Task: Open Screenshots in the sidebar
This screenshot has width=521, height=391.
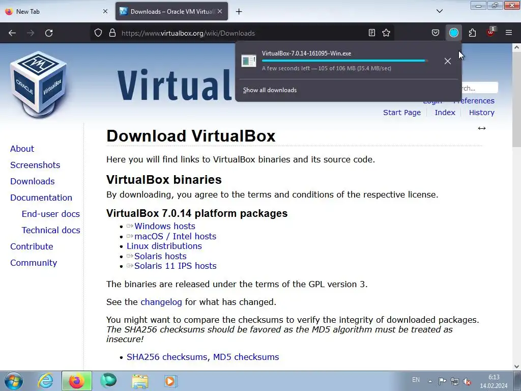Action: [x=35, y=165]
